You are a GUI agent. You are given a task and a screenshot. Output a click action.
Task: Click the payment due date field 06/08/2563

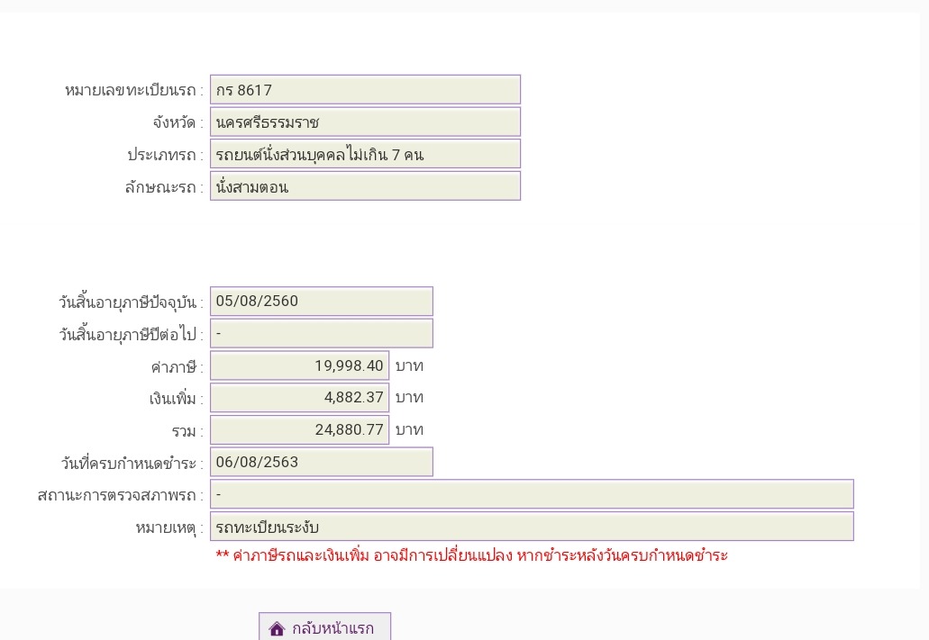321,462
